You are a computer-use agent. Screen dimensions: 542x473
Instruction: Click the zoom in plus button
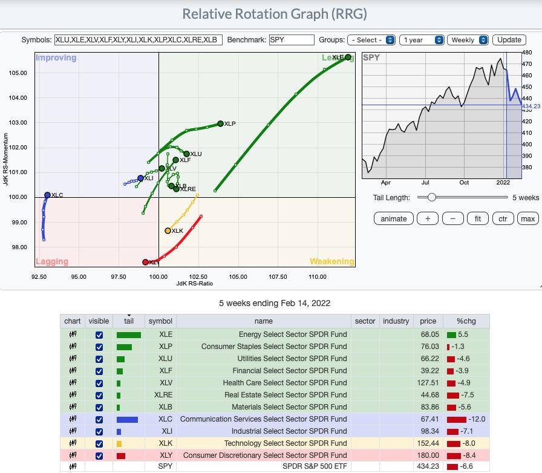[x=428, y=218]
